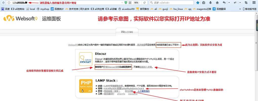Open the address bar history dropdown arrow
258x101 pixels.
122,3
